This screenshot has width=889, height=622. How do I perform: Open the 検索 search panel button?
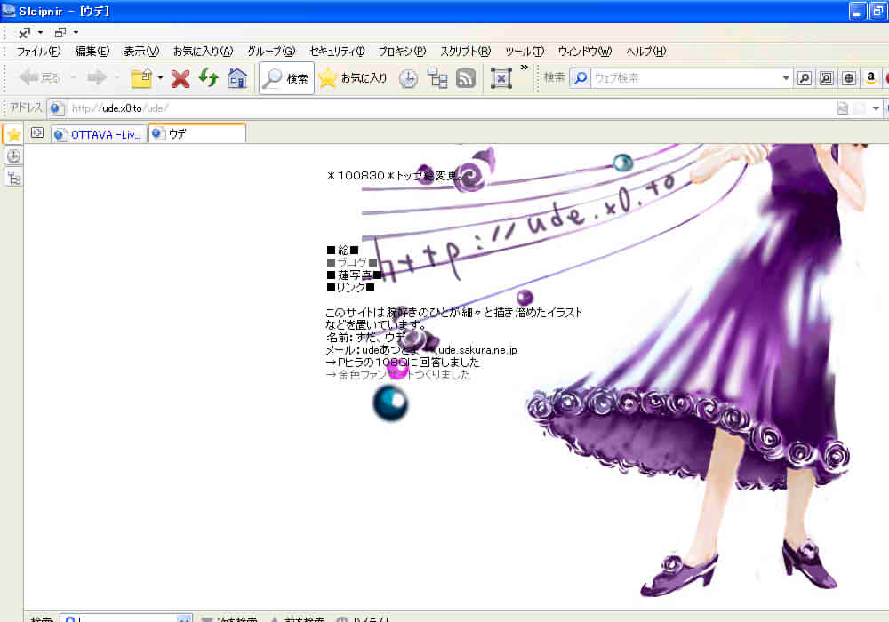click(286, 78)
